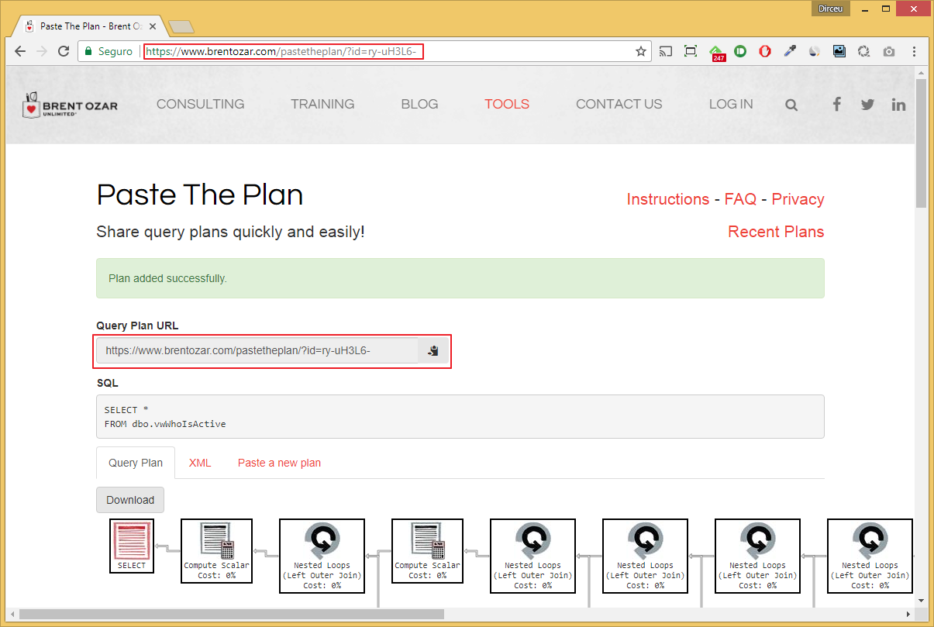Activate the eyedropper color picker extension
This screenshot has width=934, height=627.
tap(790, 52)
